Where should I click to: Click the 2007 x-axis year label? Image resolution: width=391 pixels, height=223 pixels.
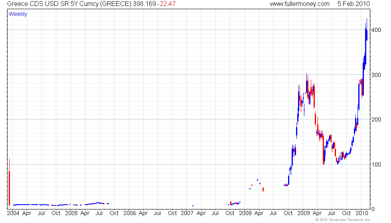[x=187, y=213]
